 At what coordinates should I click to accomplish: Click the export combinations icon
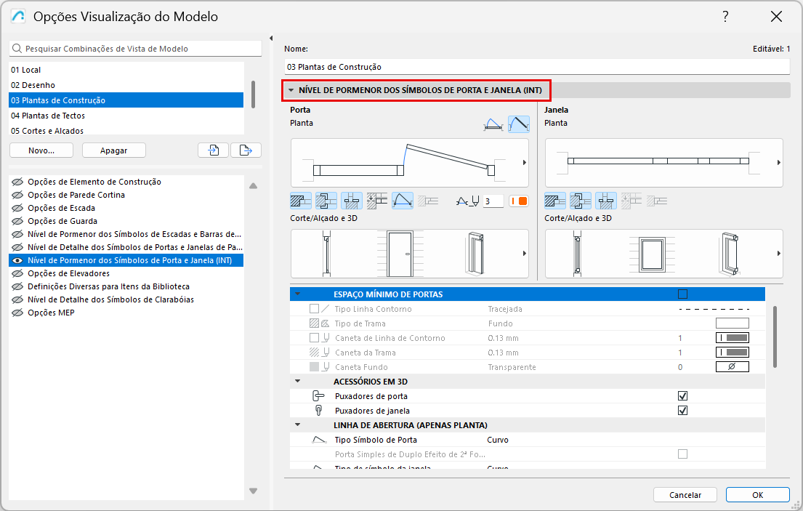click(x=246, y=150)
